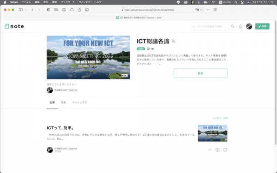Open the privacy report shield icon

point(48,10)
